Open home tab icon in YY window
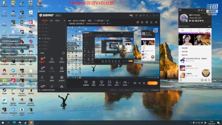The image size is (222, 125). (183, 30)
